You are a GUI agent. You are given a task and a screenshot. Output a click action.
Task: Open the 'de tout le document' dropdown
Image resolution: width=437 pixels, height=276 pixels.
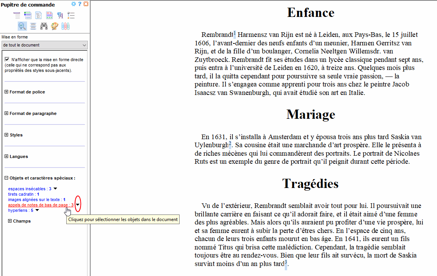[45, 45]
